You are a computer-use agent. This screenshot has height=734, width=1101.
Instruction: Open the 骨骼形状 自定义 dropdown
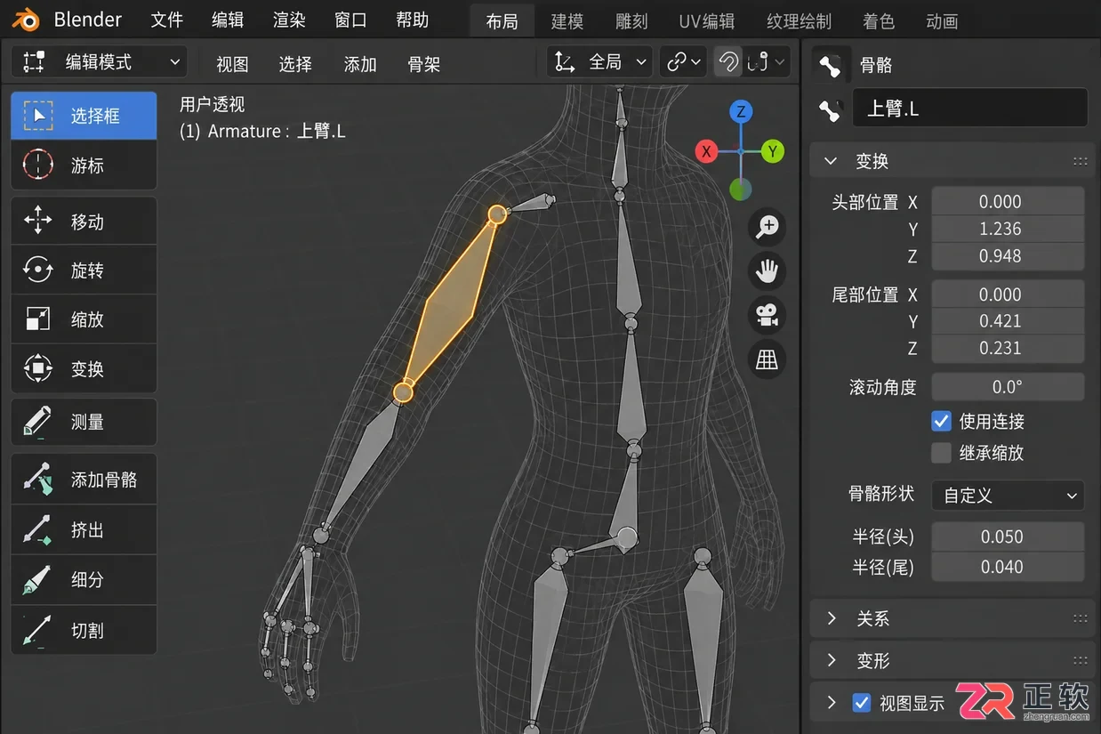(1008, 496)
